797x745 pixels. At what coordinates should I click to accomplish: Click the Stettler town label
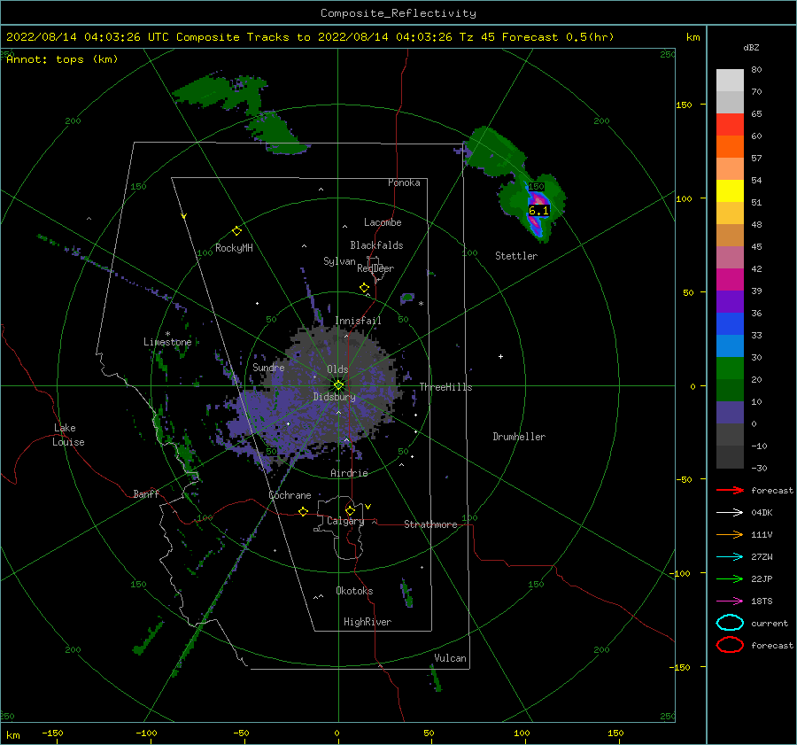pos(516,256)
